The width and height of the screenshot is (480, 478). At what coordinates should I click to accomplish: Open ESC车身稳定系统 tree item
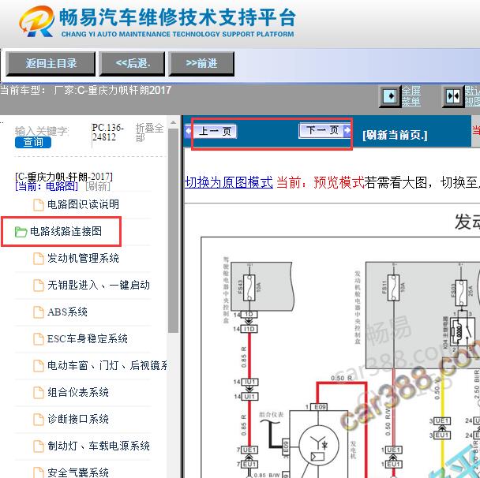point(88,338)
